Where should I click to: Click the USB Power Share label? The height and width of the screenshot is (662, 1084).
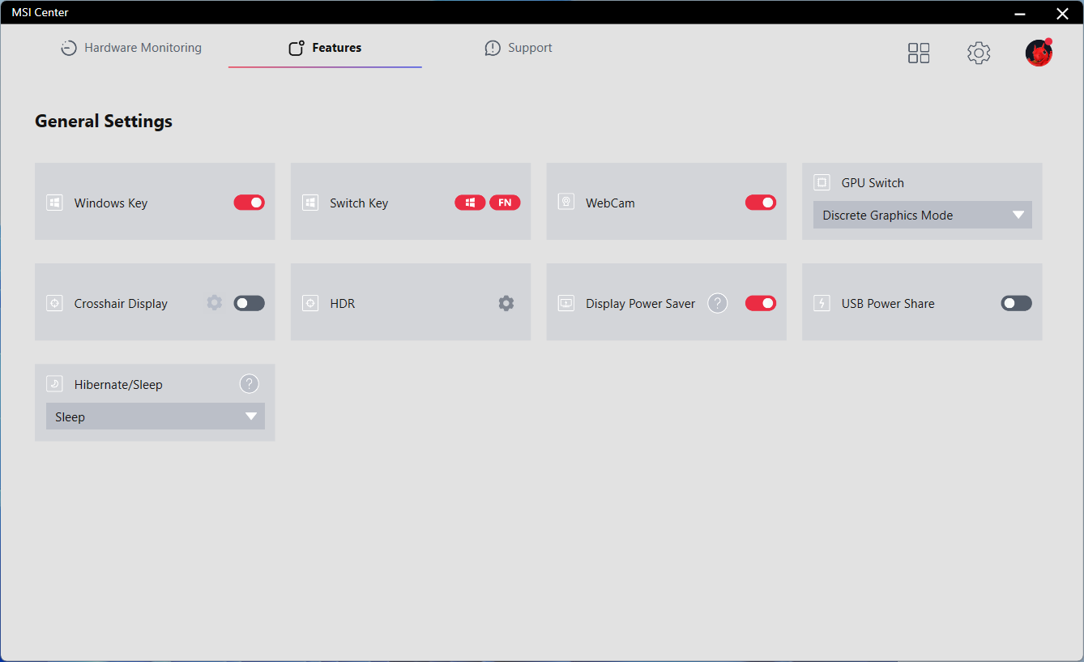pos(888,304)
